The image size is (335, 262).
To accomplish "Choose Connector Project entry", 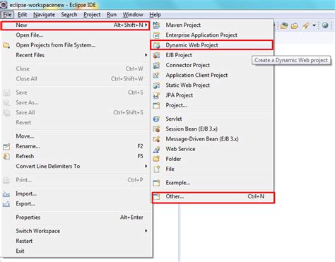I will coord(212,65).
